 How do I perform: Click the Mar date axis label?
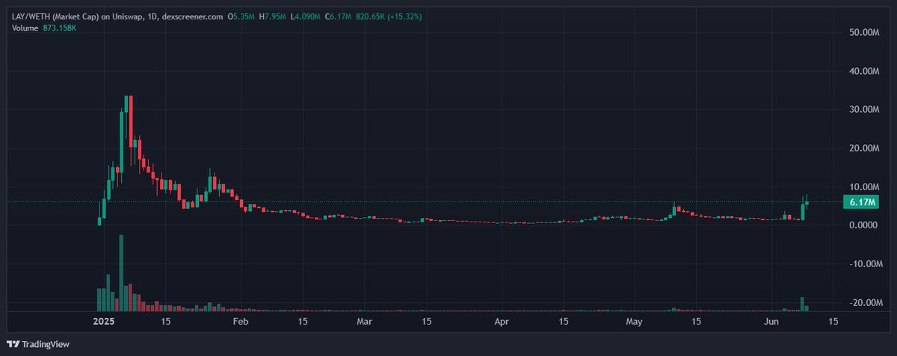[x=364, y=322]
